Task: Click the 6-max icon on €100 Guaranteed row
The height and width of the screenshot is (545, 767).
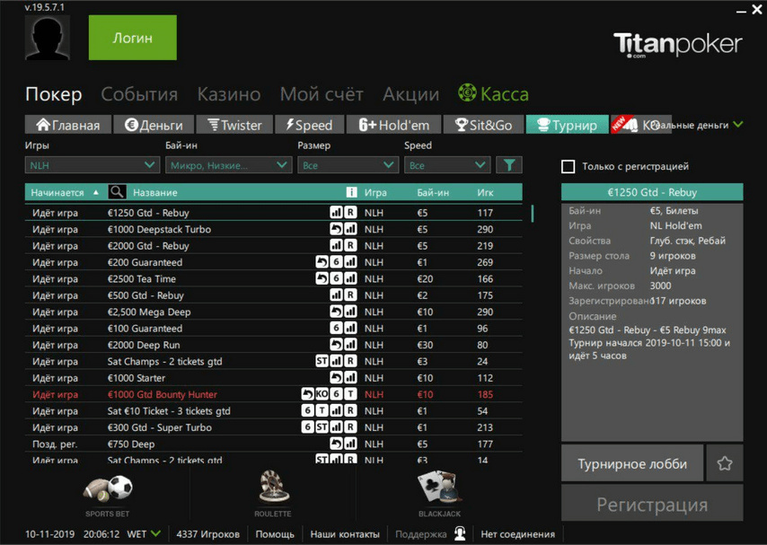Action: pos(336,329)
